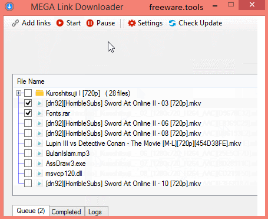Click file icon of Sword Art Online II - 03
This screenshot has width=268, height=219.
39,103
